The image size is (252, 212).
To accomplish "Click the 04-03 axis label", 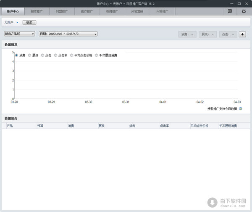I will point(237,102).
